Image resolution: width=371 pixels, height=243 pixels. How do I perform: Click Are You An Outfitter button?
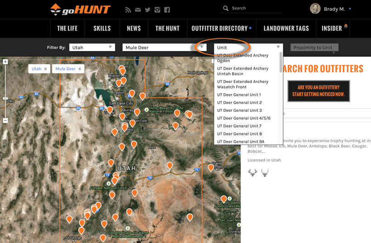point(319,91)
